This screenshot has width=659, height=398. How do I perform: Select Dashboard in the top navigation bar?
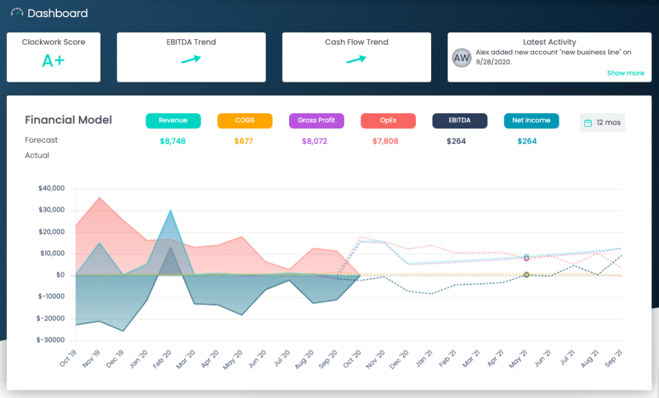click(x=56, y=12)
